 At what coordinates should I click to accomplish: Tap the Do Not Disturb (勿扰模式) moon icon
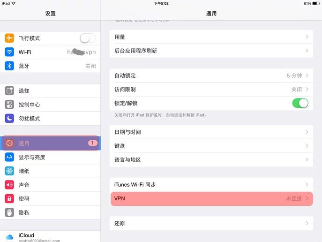pyautogui.click(x=9, y=118)
